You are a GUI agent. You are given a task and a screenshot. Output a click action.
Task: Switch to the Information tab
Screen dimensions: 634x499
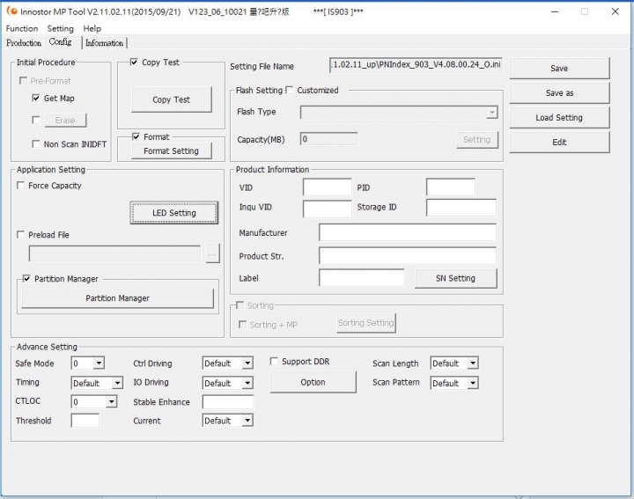[x=104, y=43]
